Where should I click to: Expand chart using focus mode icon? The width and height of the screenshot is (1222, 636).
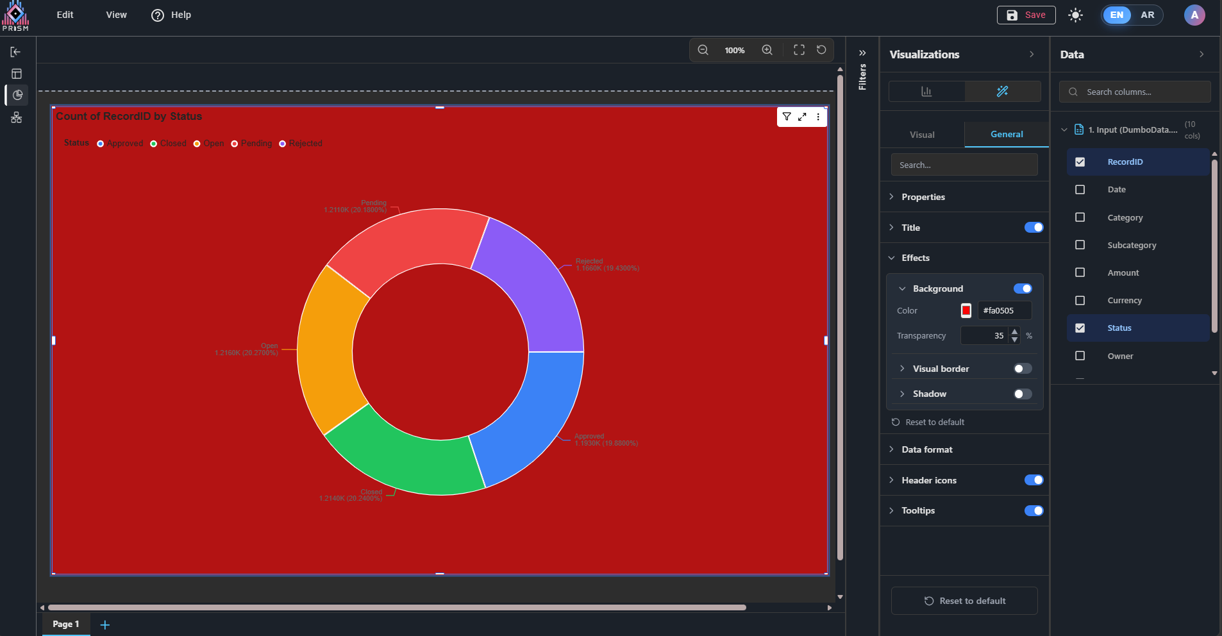pos(802,117)
